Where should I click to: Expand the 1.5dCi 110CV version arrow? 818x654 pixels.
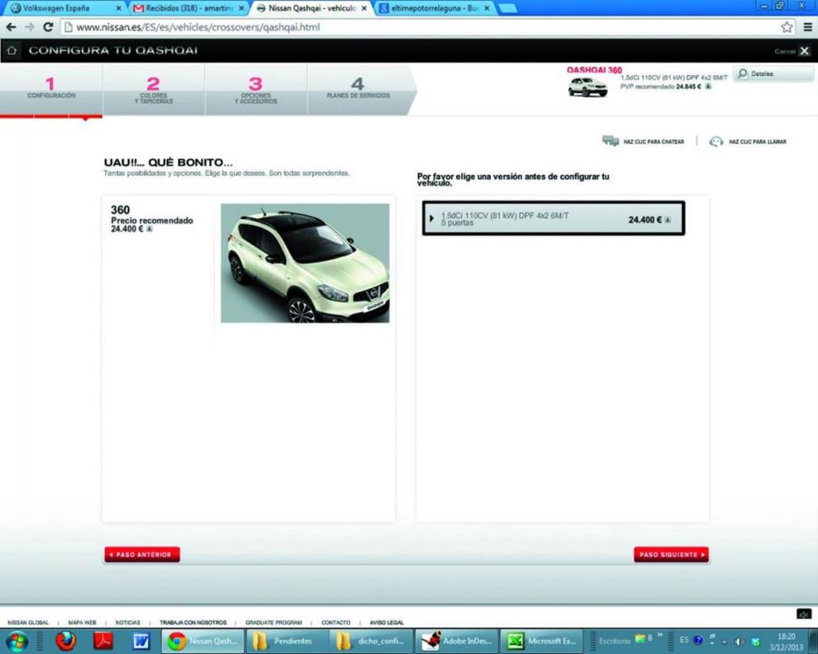pyautogui.click(x=431, y=218)
